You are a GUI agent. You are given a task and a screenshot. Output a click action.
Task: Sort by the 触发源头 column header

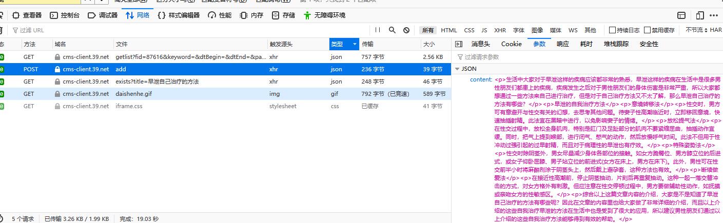[x=298, y=44]
